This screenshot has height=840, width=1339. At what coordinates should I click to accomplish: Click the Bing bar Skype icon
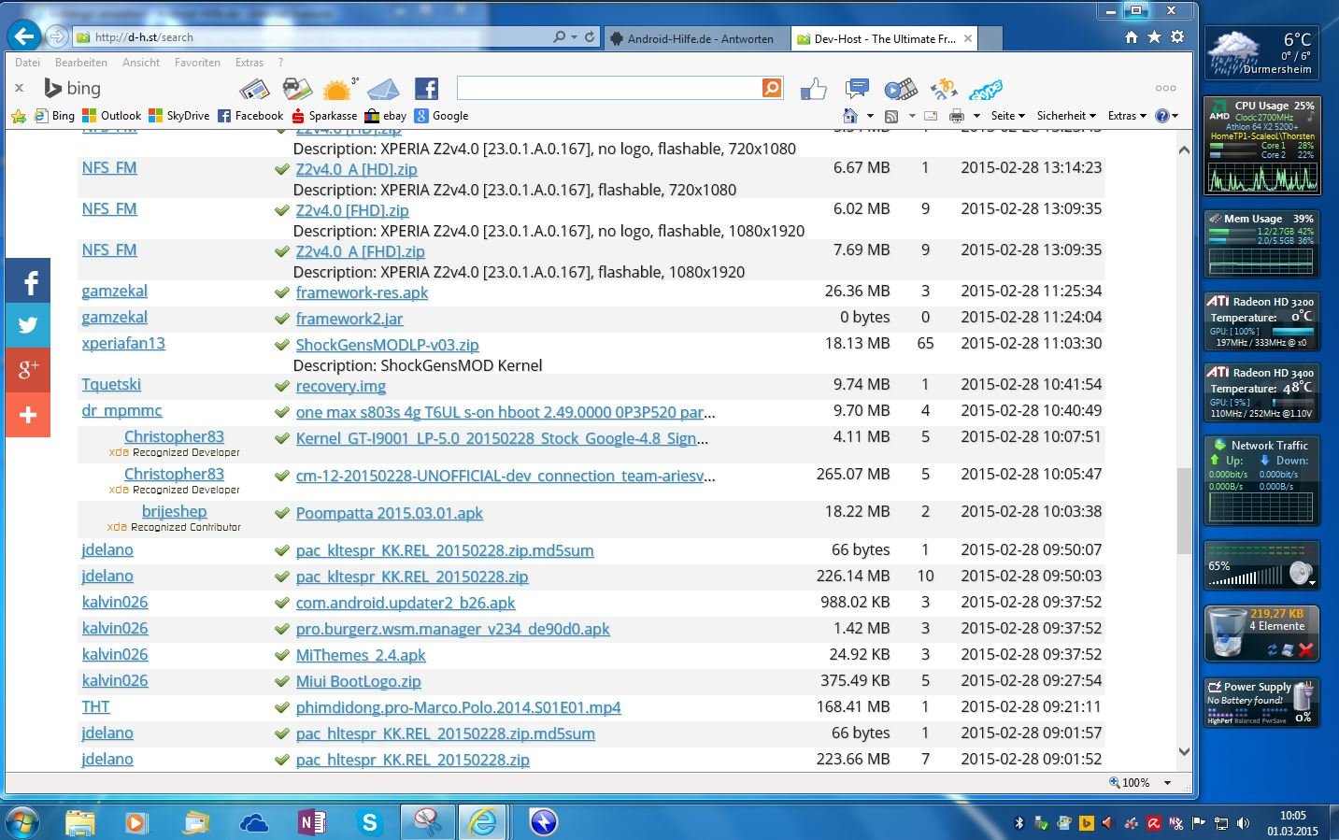986,90
